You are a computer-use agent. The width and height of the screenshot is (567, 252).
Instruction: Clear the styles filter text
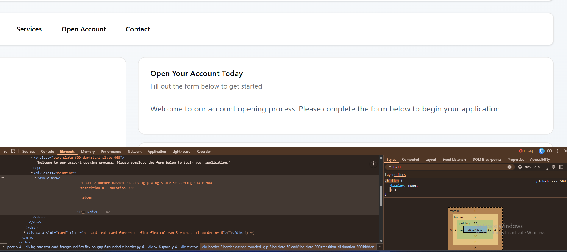(x=510, y=167)
